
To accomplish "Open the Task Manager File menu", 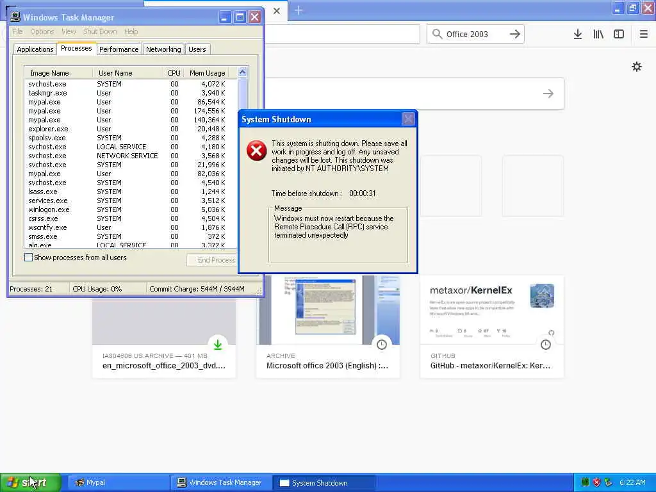I will click(17, 31).
